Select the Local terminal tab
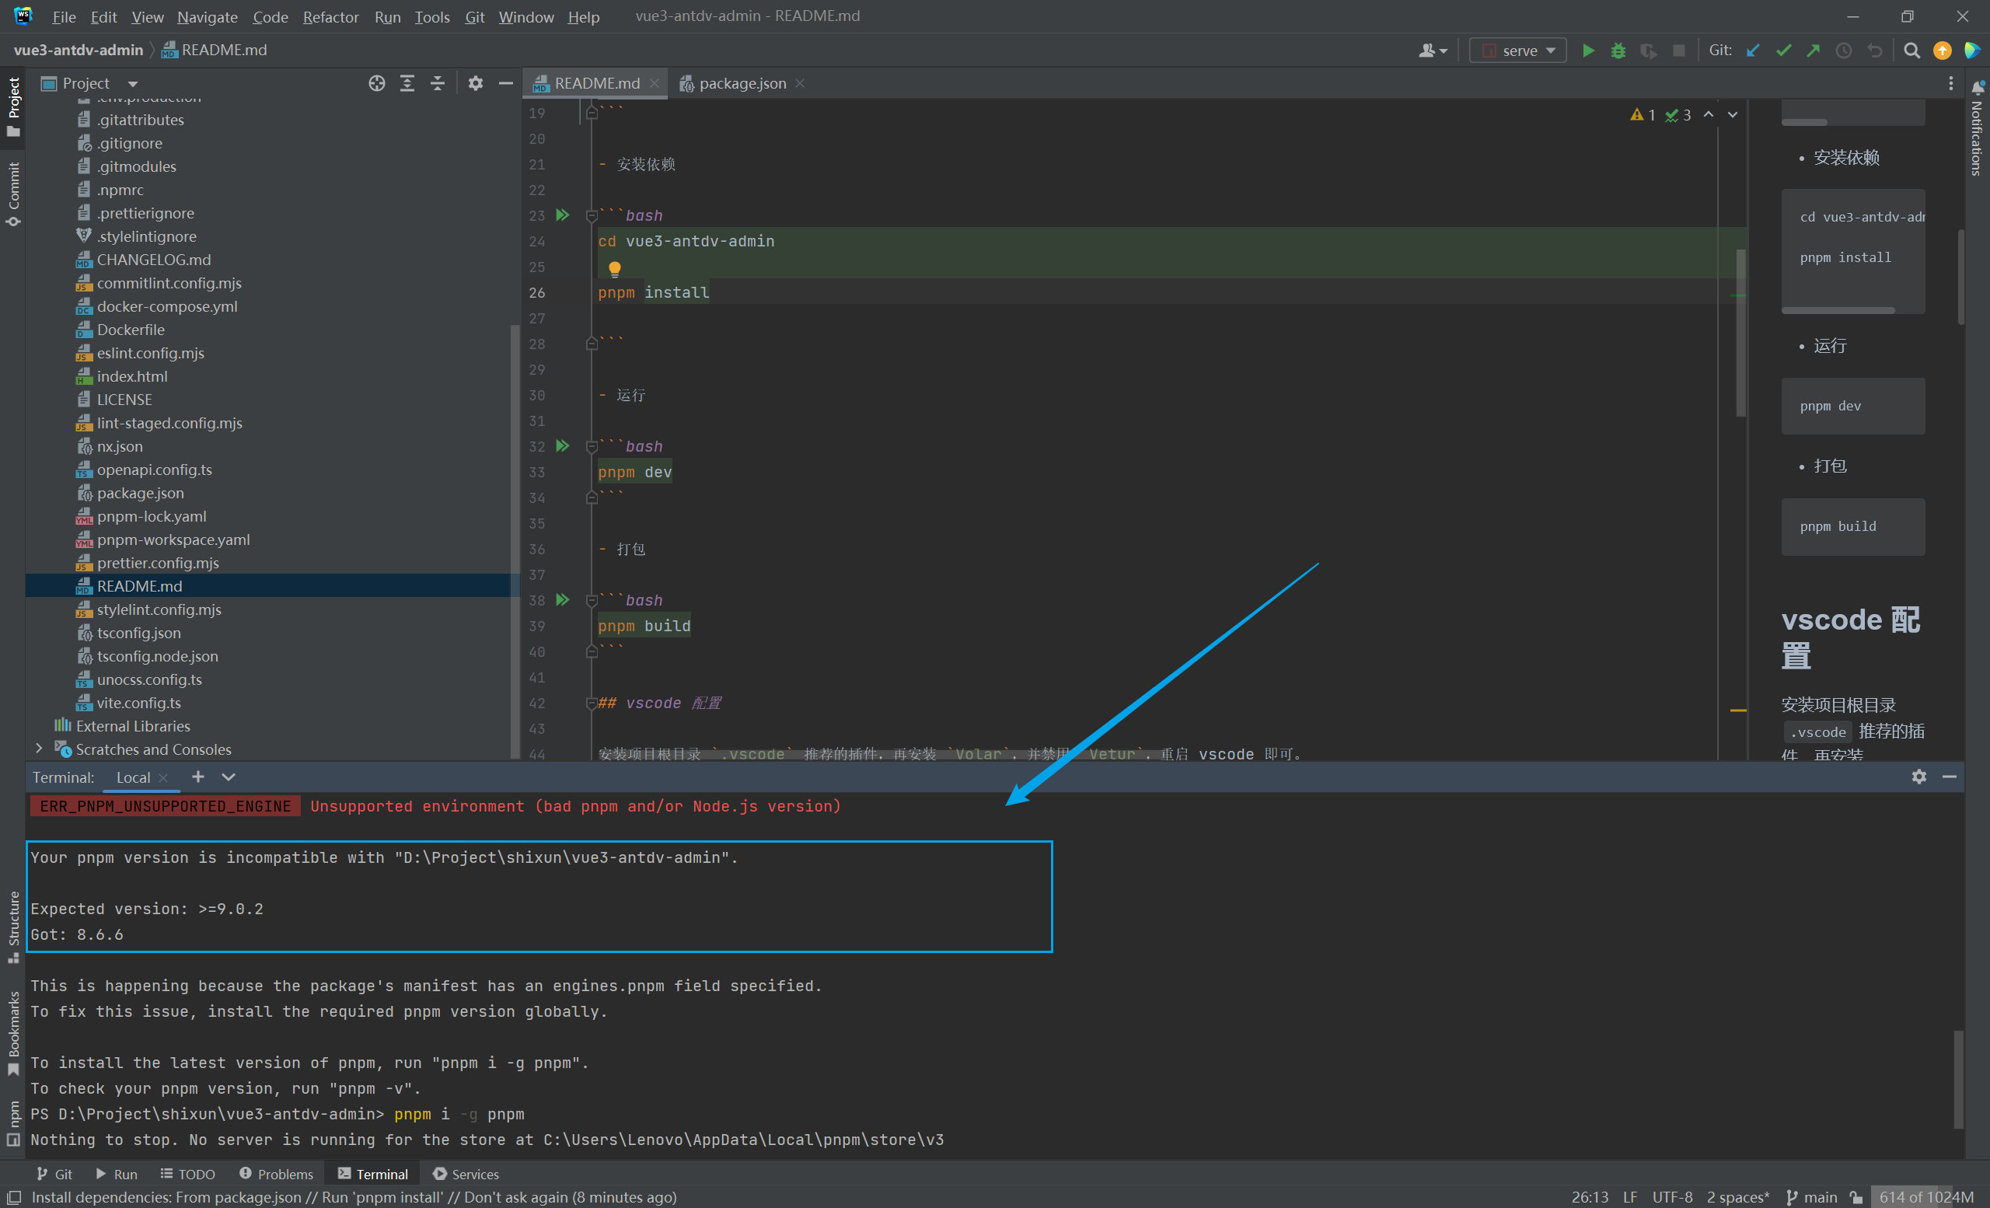The image size is (1990, 1208). (x=132, y=777)
